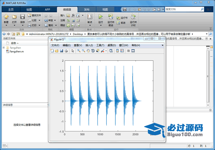This screenshot has width=215, height=150.
Task: Click the Breakpoints (断点) icon
Action: point(90,16)
